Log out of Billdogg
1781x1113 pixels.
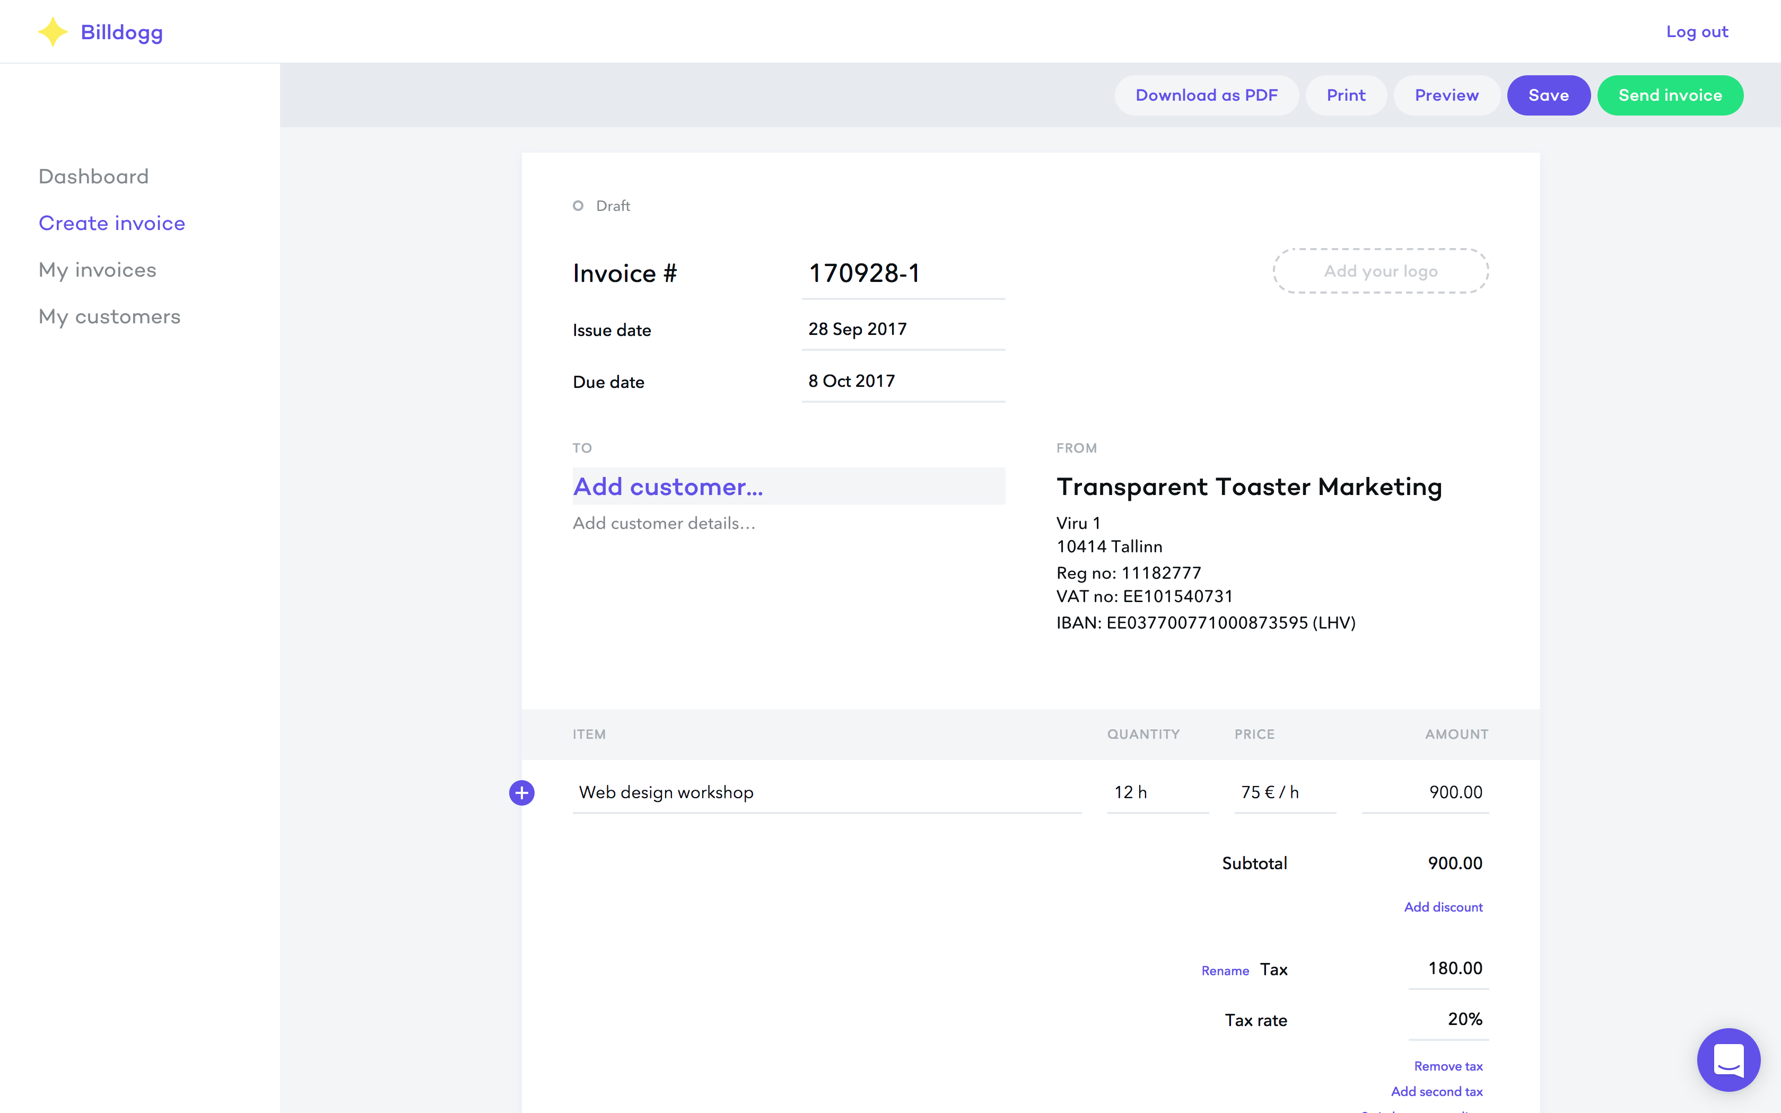(x=1696, y=32)
